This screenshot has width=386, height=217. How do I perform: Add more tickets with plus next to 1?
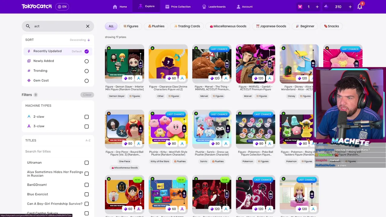(317, 7)
